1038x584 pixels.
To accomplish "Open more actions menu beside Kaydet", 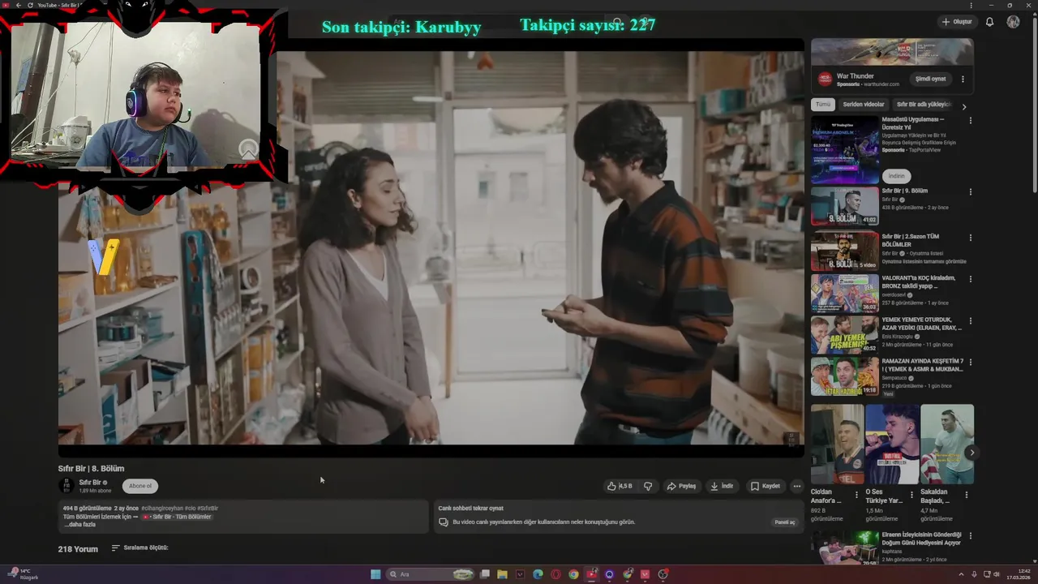I will (x=796, y=486).
